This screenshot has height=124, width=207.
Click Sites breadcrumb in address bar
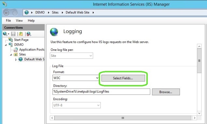[x=55, y=12]
